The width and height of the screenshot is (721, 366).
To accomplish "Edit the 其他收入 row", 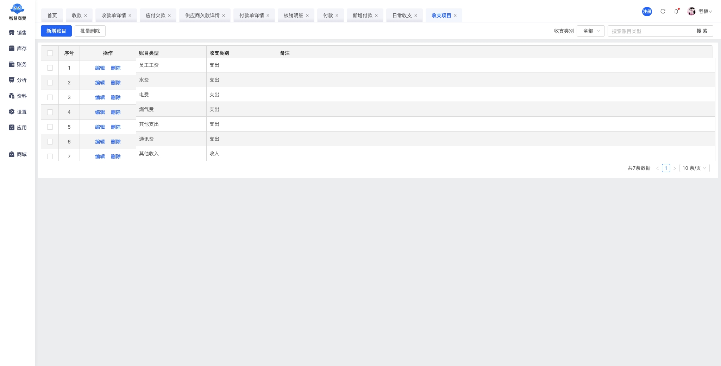I will 100,156.
